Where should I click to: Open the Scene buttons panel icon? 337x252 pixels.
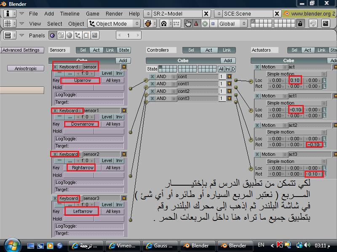[95, 35]
